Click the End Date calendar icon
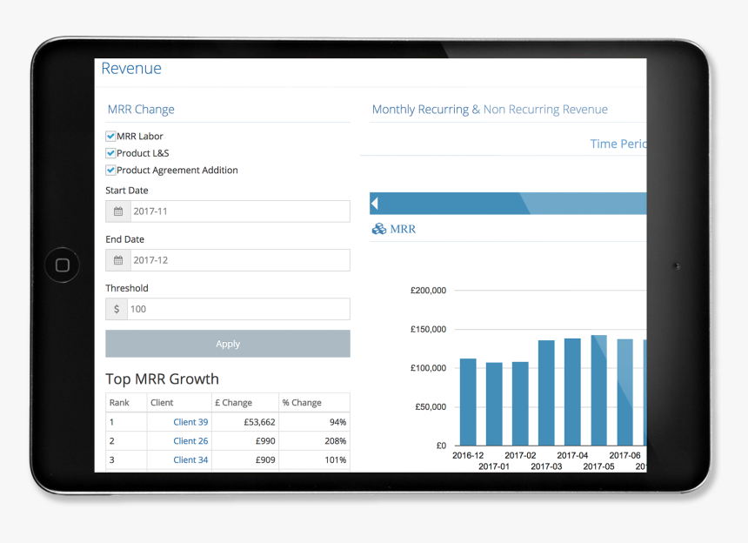 point(118,260)
